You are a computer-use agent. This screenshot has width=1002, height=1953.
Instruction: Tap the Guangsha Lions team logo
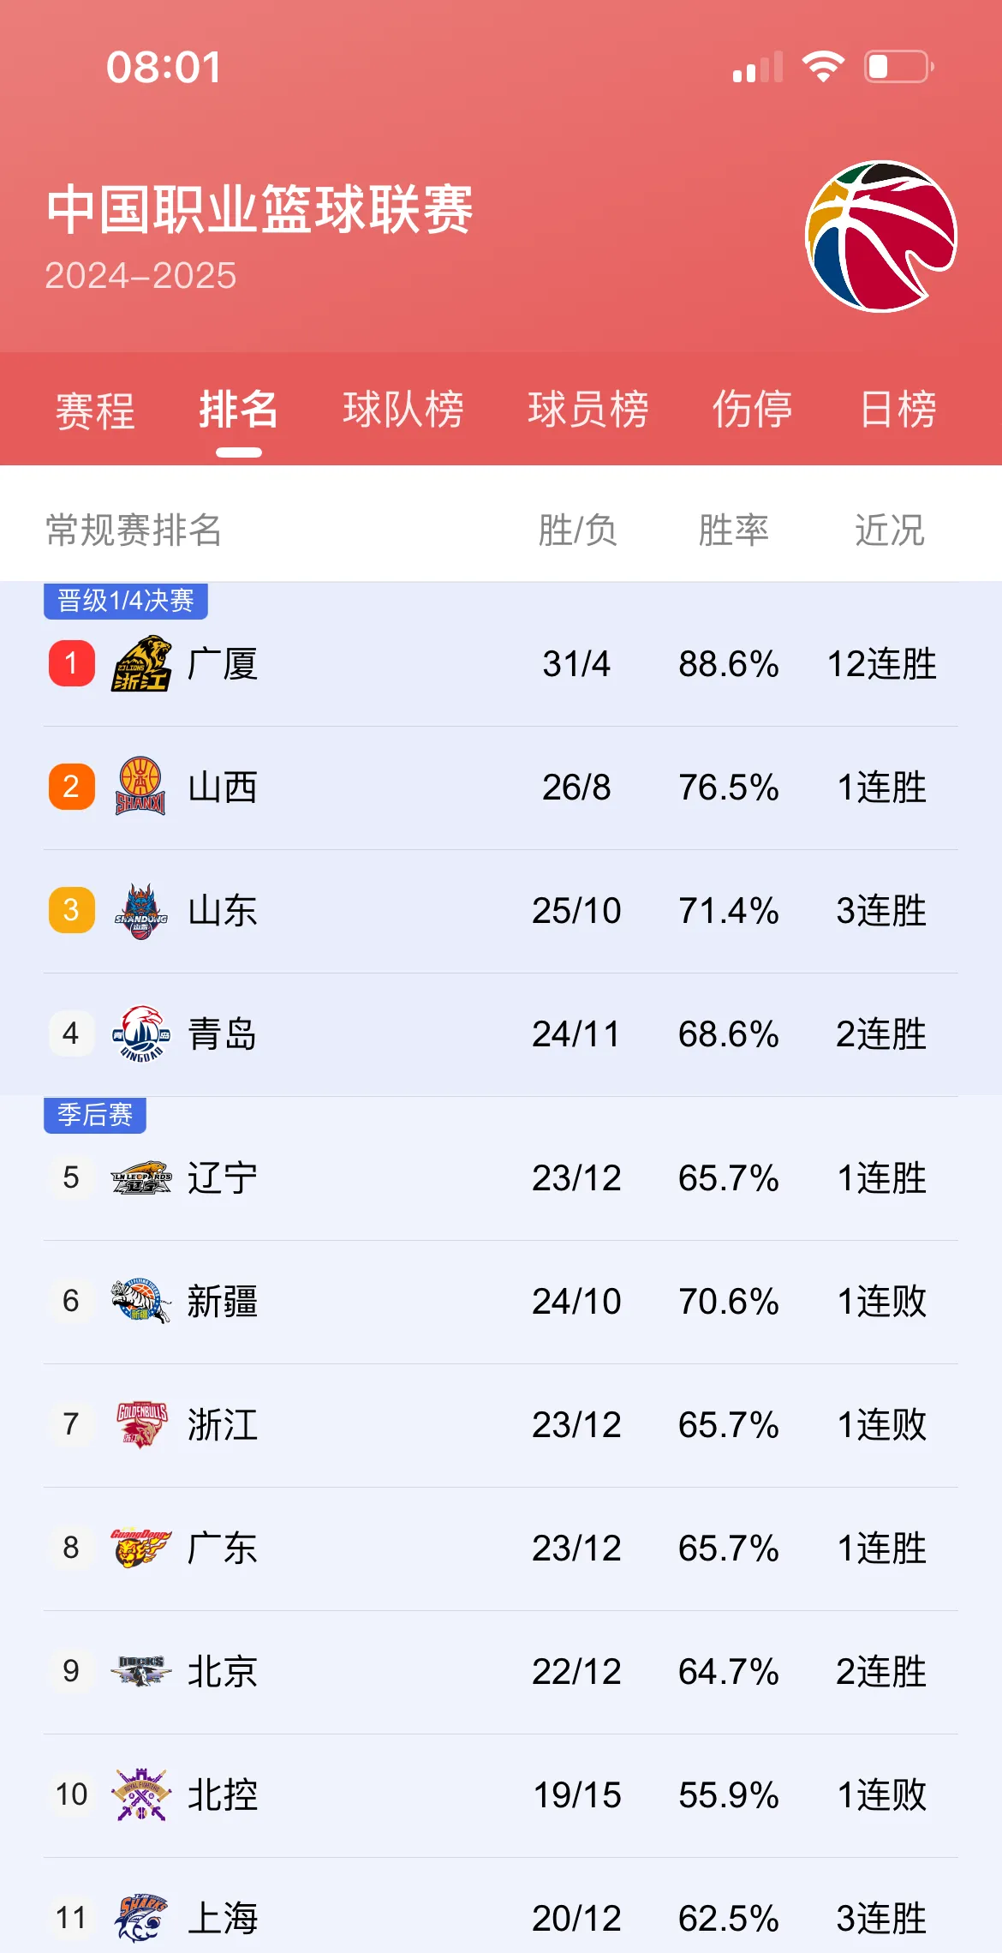point(141,664)
